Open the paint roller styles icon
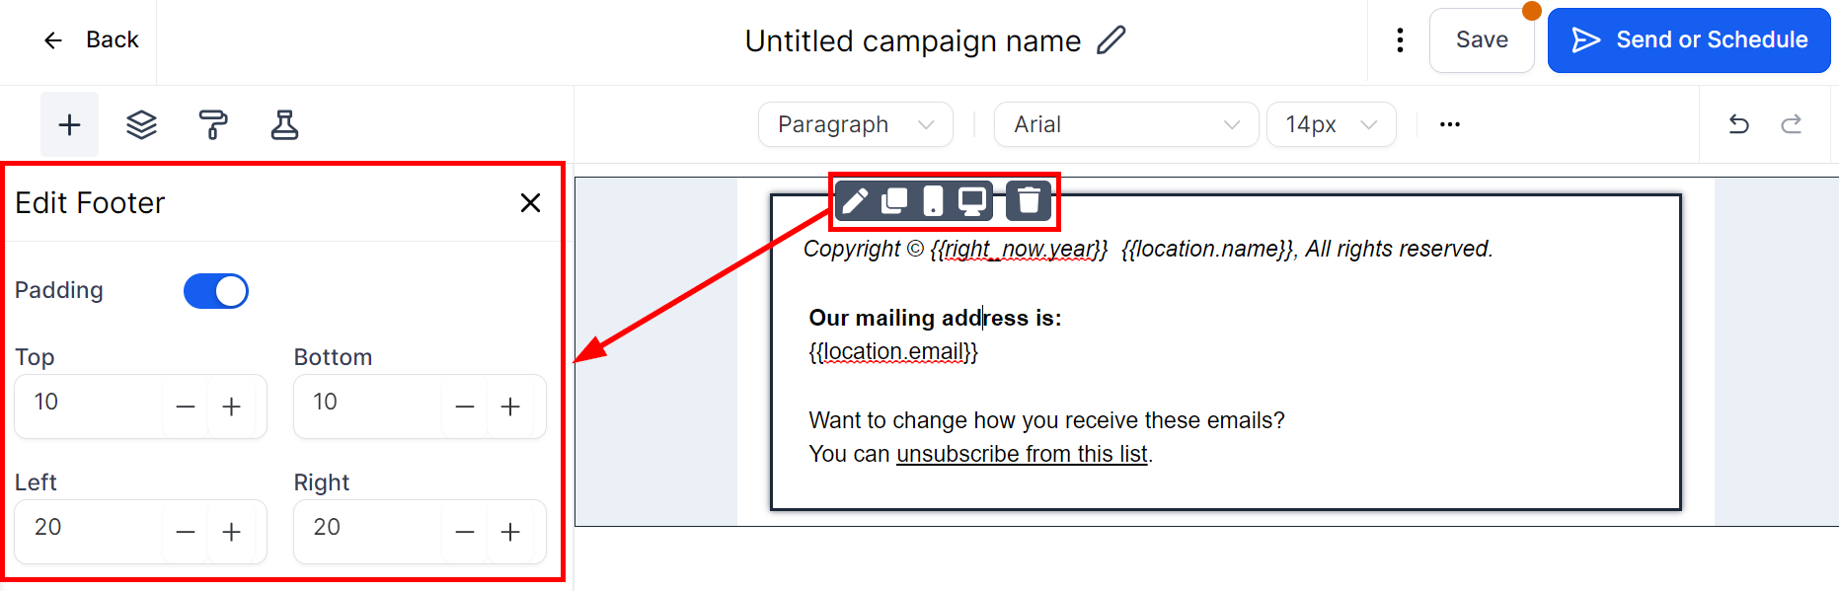The image size is (1839, 591). (x=213, y=125)
